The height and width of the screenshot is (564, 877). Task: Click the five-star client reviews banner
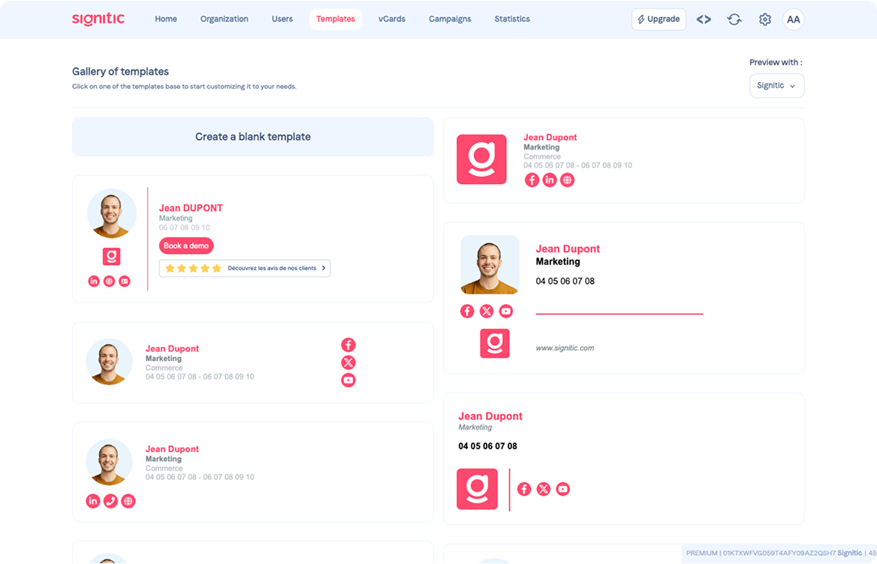245,268
